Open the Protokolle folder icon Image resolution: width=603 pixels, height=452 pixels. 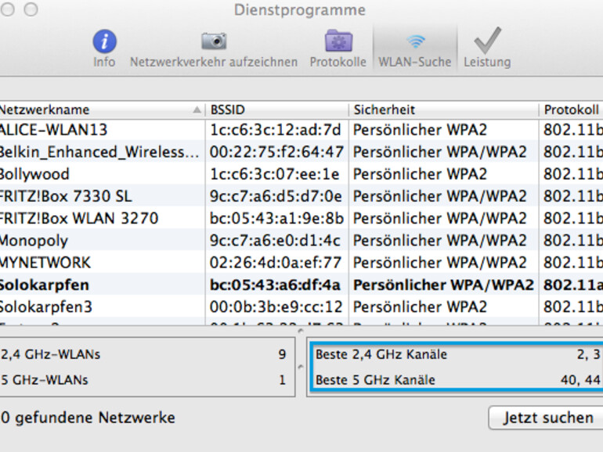click(338, 41)
